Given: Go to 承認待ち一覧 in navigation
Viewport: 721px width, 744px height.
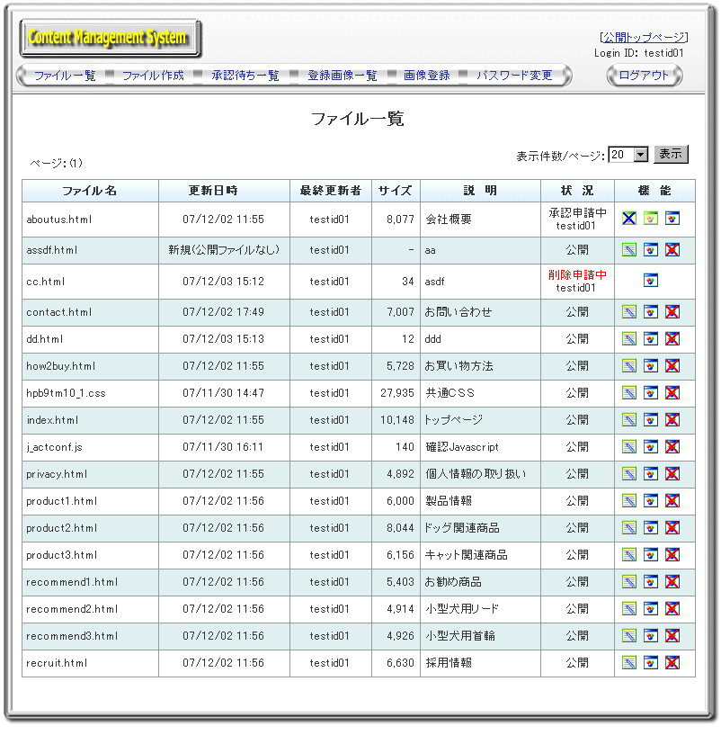Looking at the screenshot, I should point(245,76).
